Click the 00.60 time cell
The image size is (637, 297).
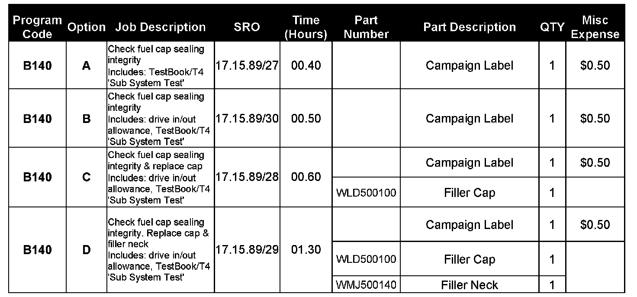[306, 177]
